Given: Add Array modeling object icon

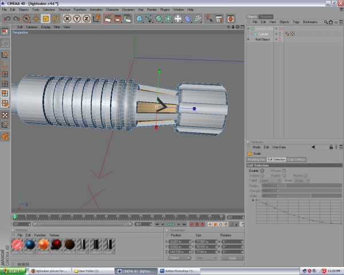Looking at the screenshot, I should coord(168,19).
